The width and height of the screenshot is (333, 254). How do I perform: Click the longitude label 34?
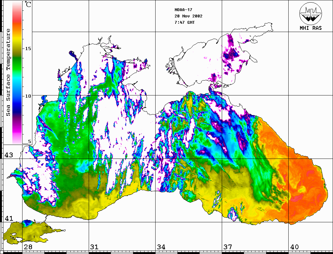(x=161, y=247)
